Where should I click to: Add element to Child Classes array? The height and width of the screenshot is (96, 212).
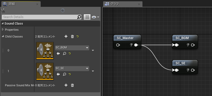click(66, 36)
